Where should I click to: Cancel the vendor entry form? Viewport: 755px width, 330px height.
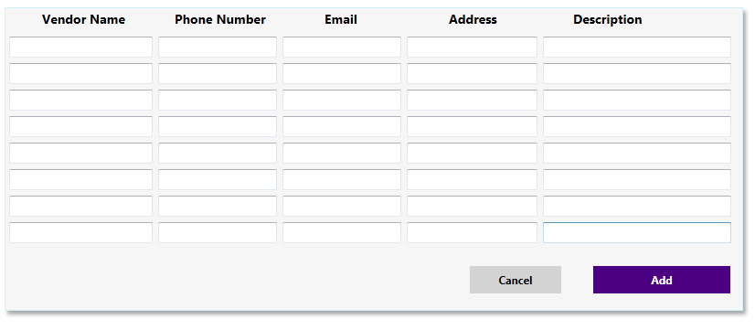pos(516,280)
